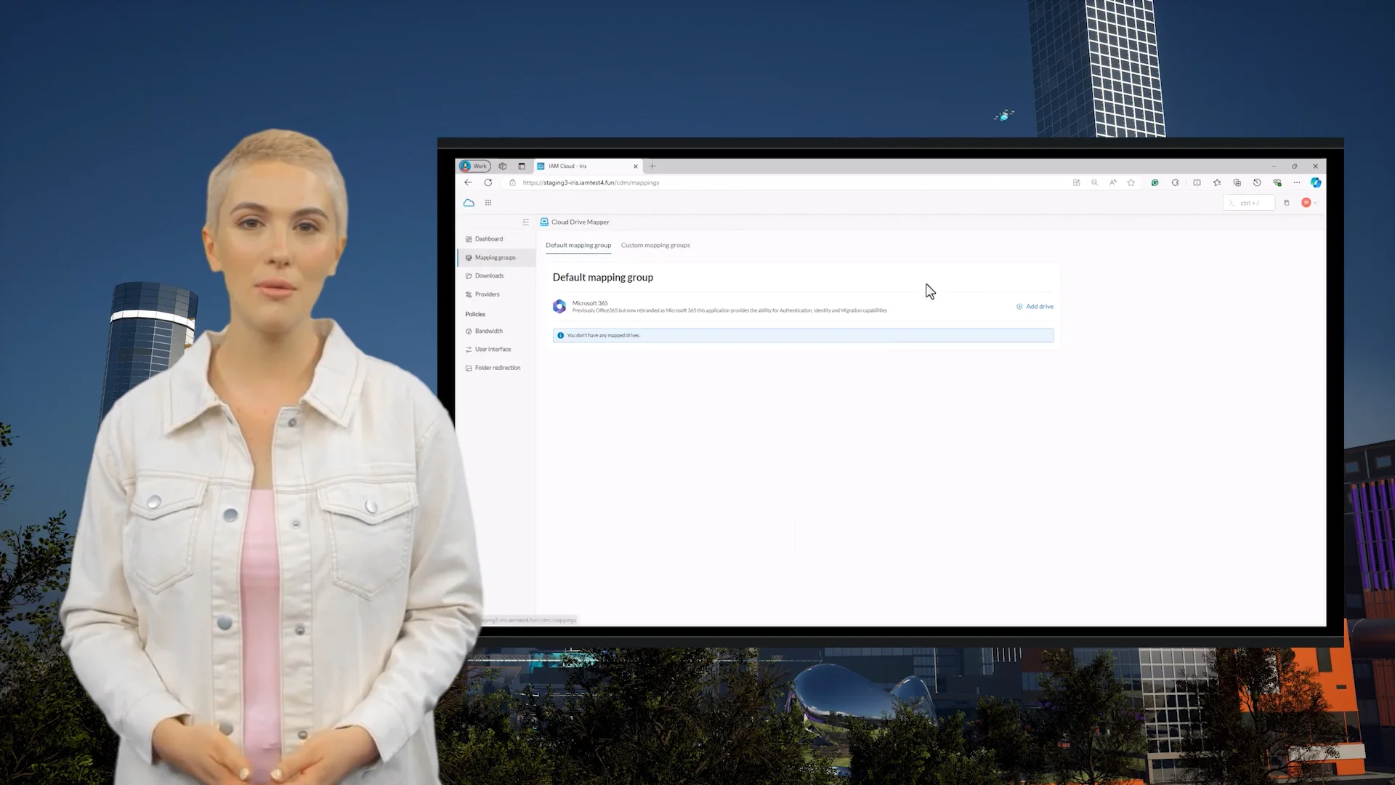Open the apps grid launcher icon
The height and width of the screenshot is (785, 1395).
(488, 203)
